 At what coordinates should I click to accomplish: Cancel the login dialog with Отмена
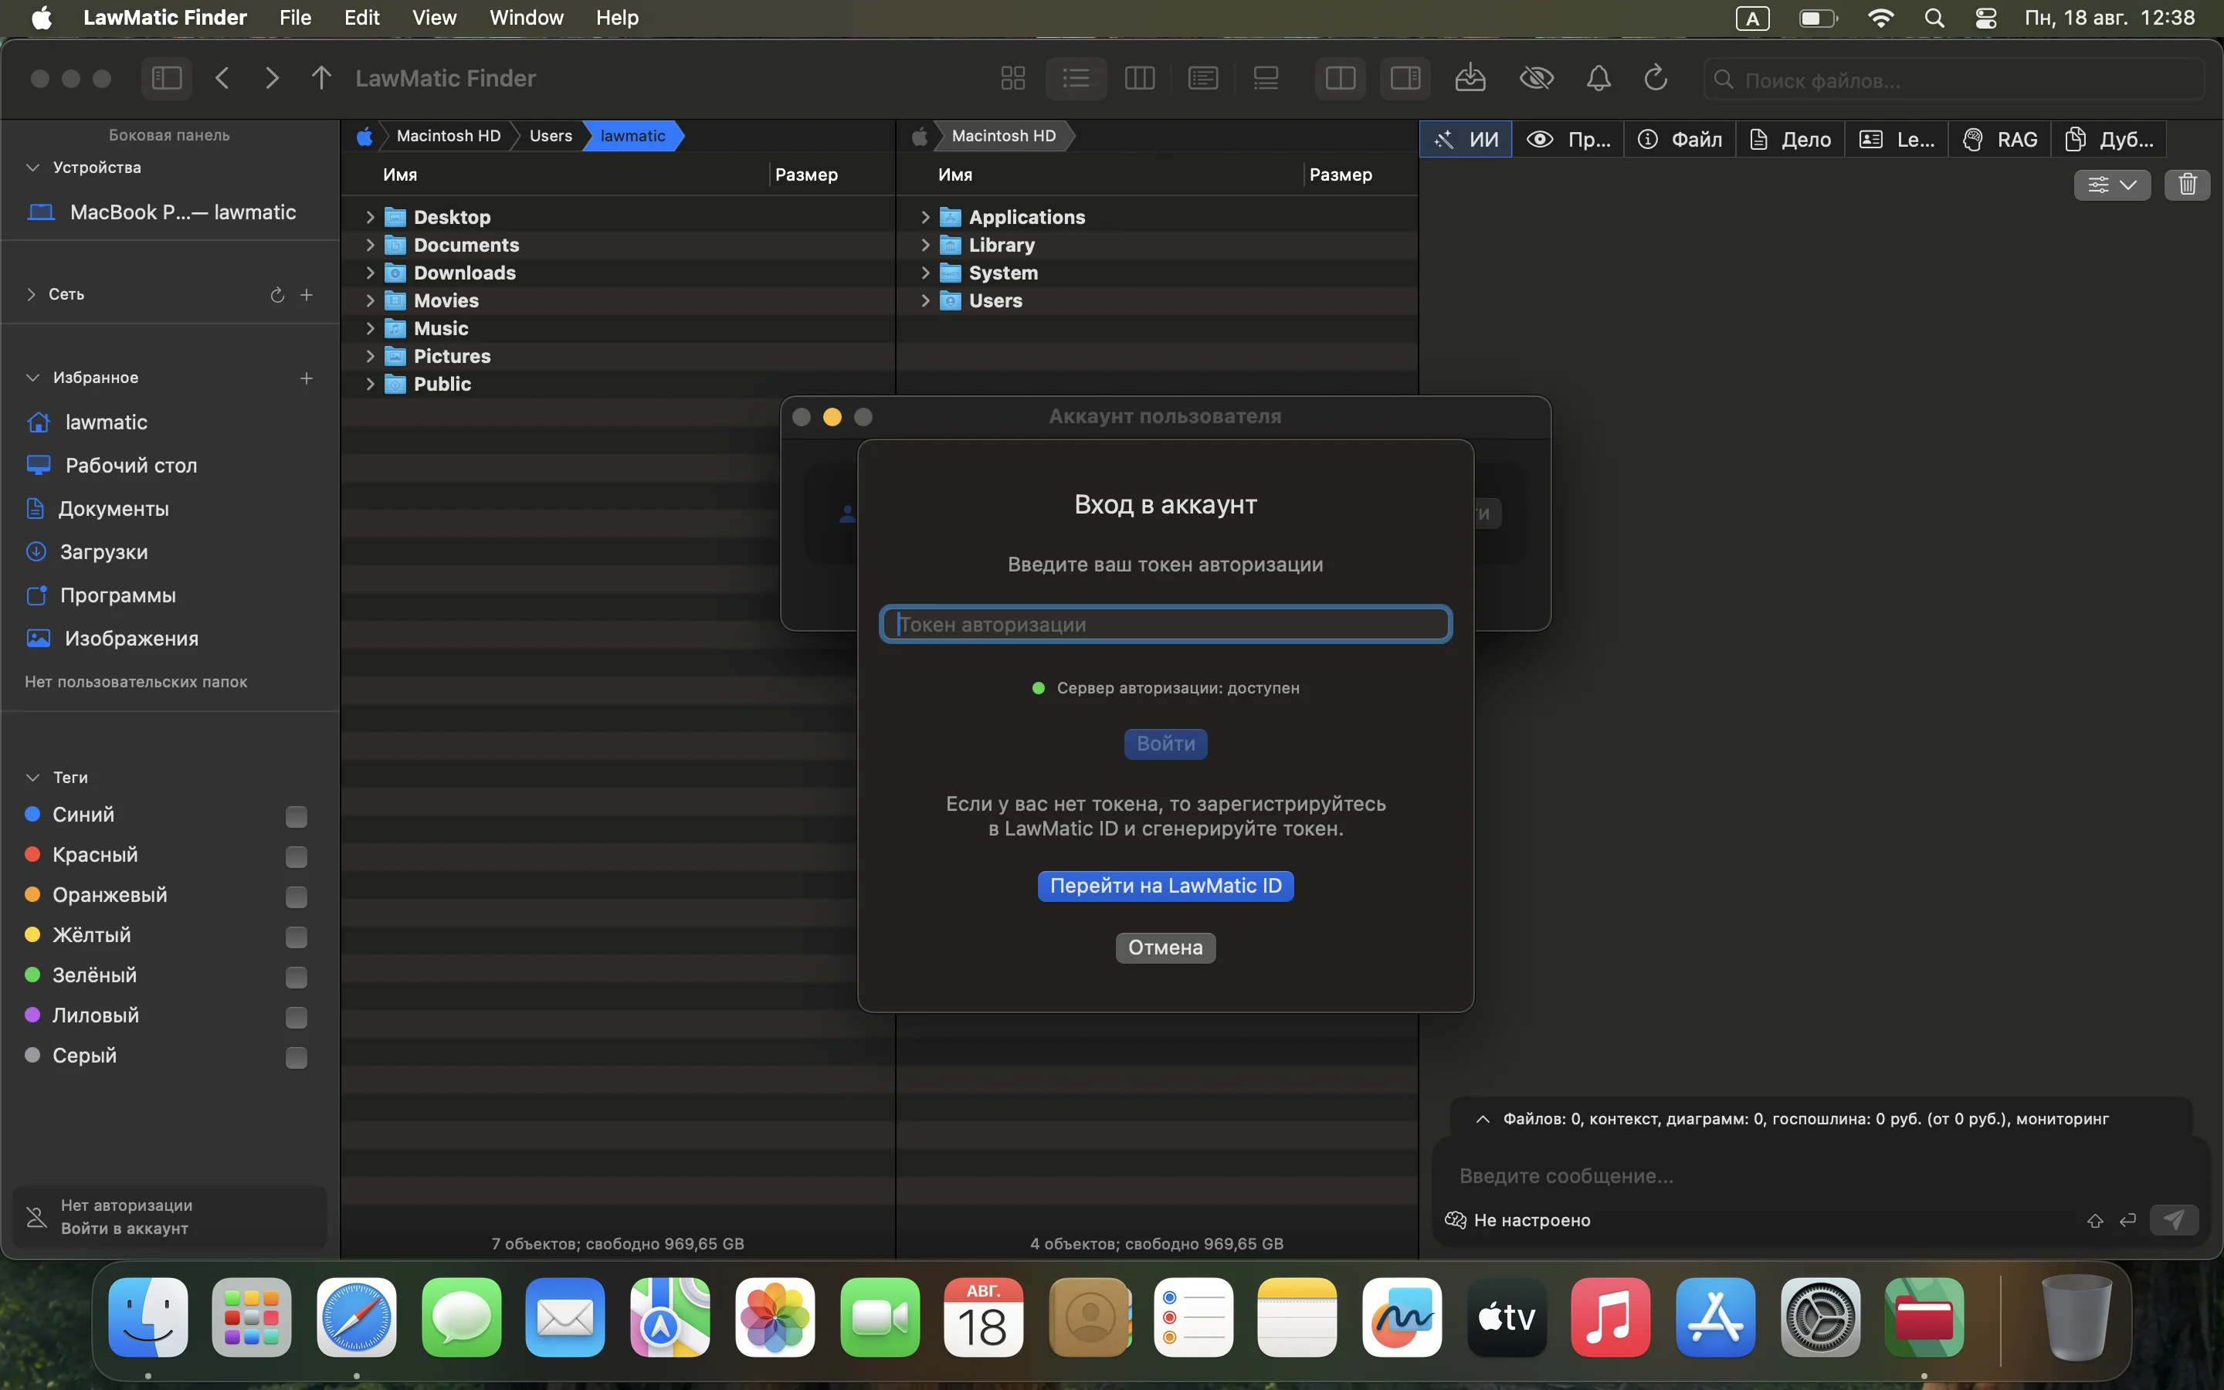(1165, 948)
